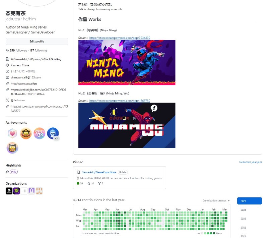268x238 pixels.
Task: Visit the www.utea.fun website link
Action: click(23, 83)
